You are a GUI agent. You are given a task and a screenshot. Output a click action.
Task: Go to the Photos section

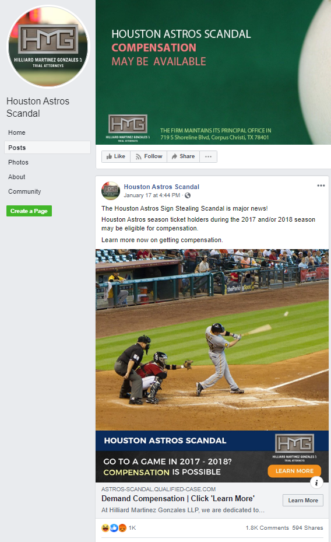18,162
